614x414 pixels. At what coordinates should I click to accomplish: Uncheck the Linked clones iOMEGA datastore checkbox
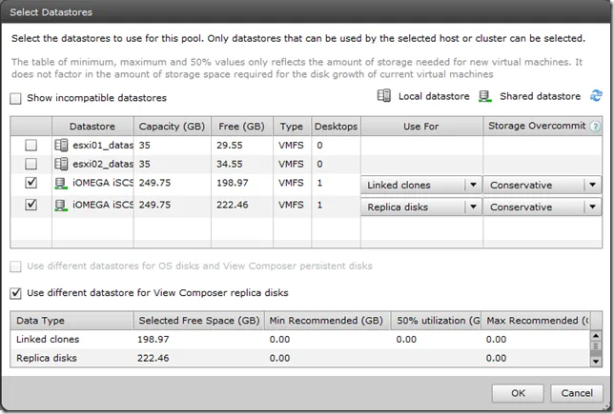point(31,183)
